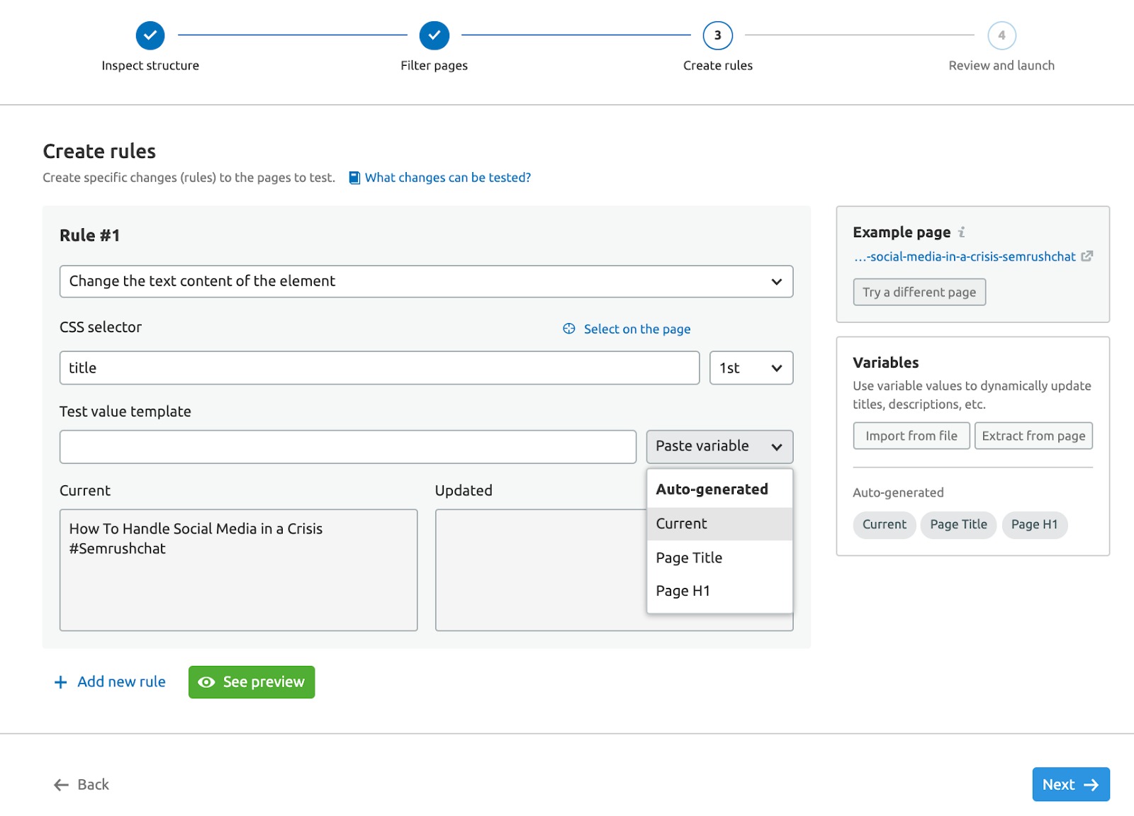Click the plus icon for Add new rule
Viewport: 1134px width, 816px height.
[61, 682]
